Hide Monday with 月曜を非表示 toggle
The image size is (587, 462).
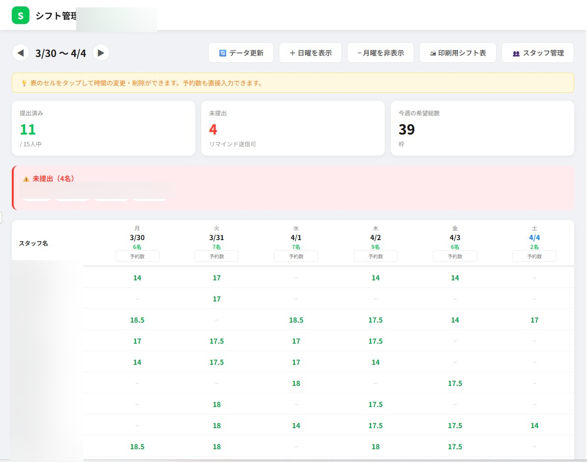coord(380,53)
